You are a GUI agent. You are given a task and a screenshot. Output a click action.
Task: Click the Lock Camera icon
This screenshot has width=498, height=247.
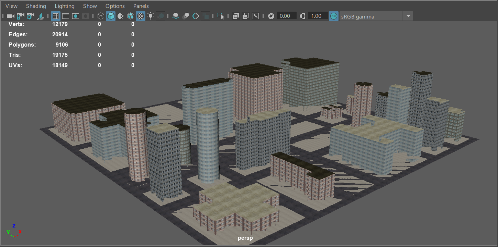pos(20,16)
